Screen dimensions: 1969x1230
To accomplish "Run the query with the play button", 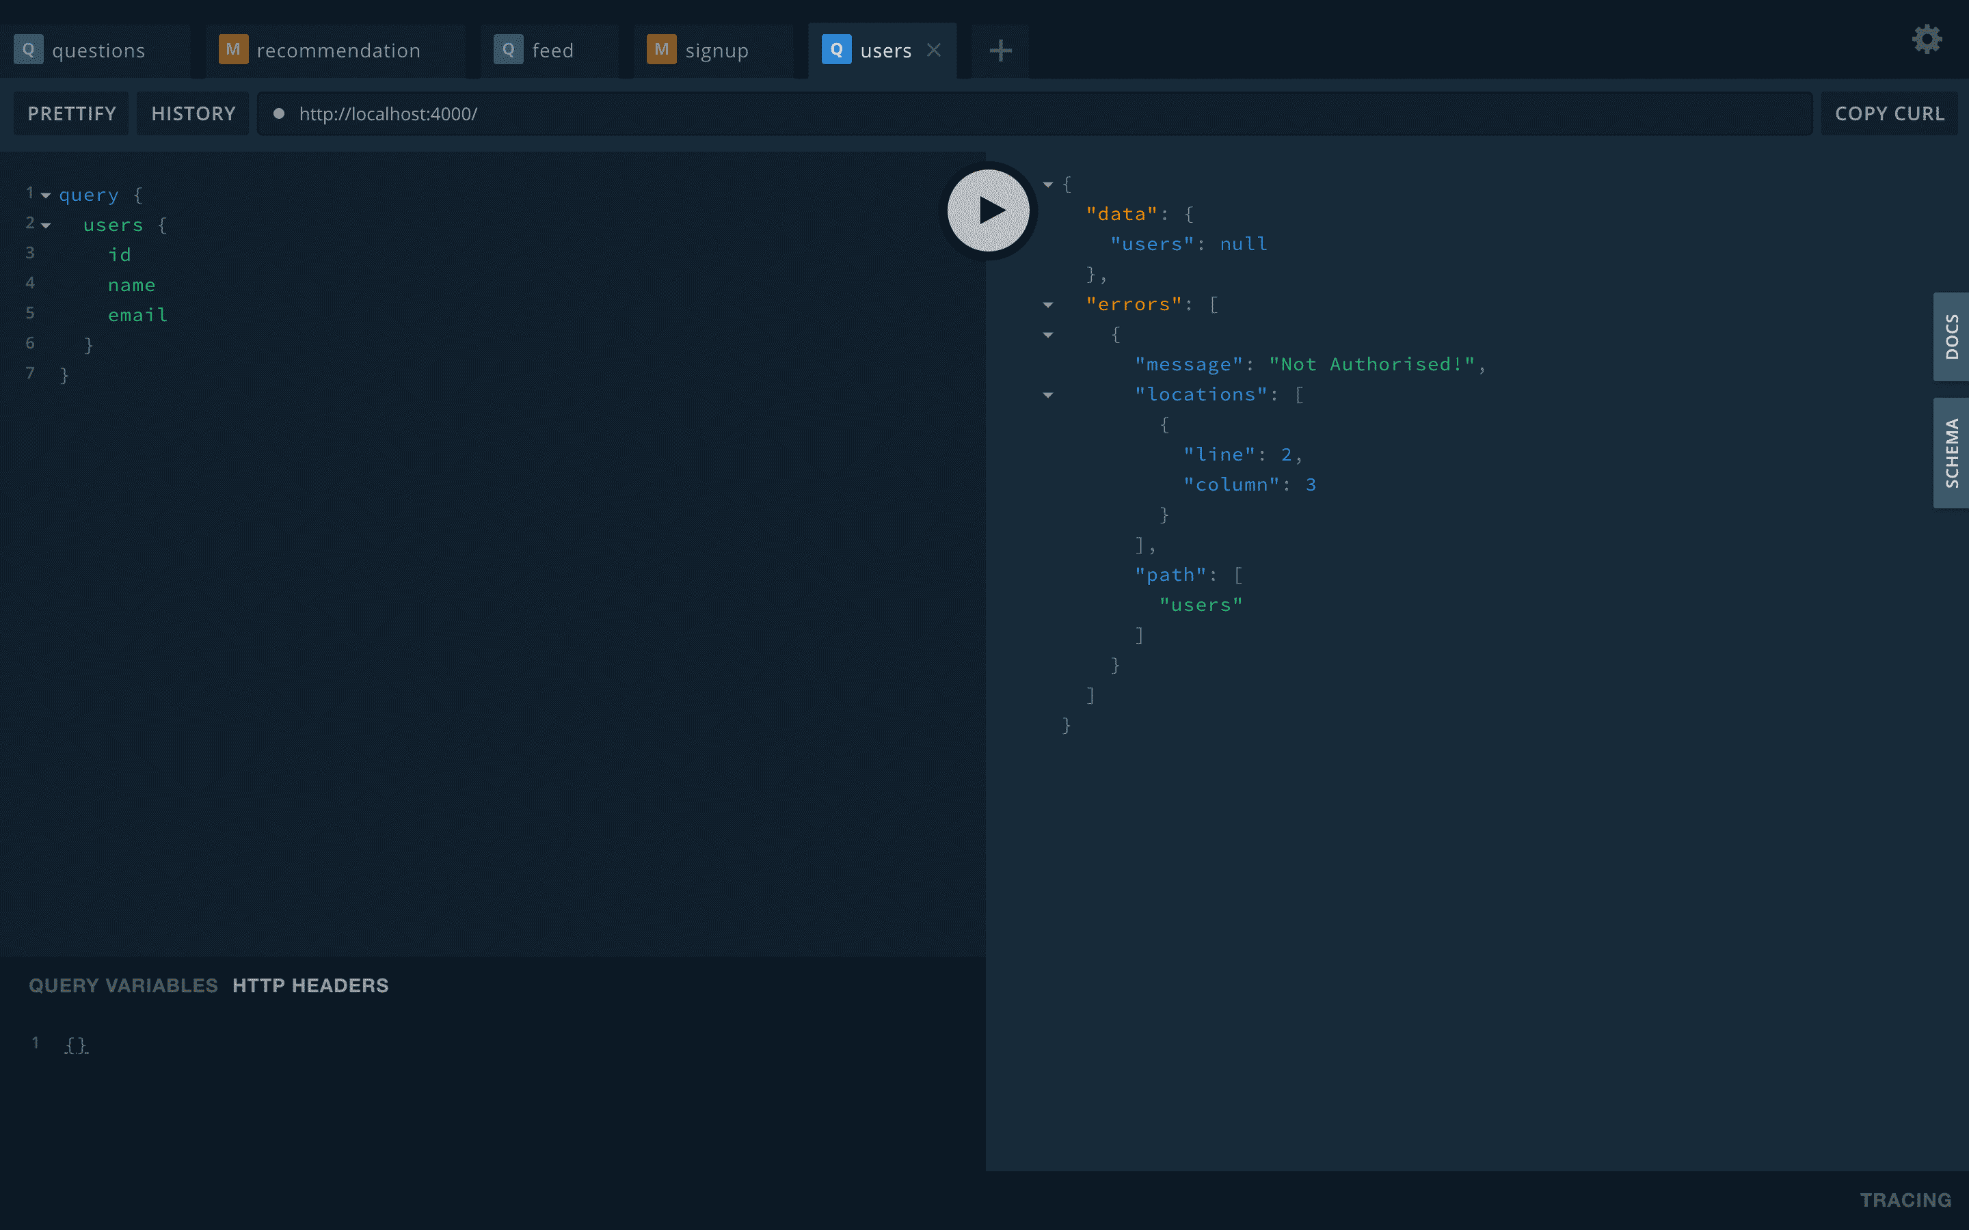I will 989,210.
